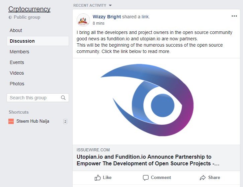243x187 pixels.
Task: Open the three-dot post options menu
Action: tap(234, 16)
